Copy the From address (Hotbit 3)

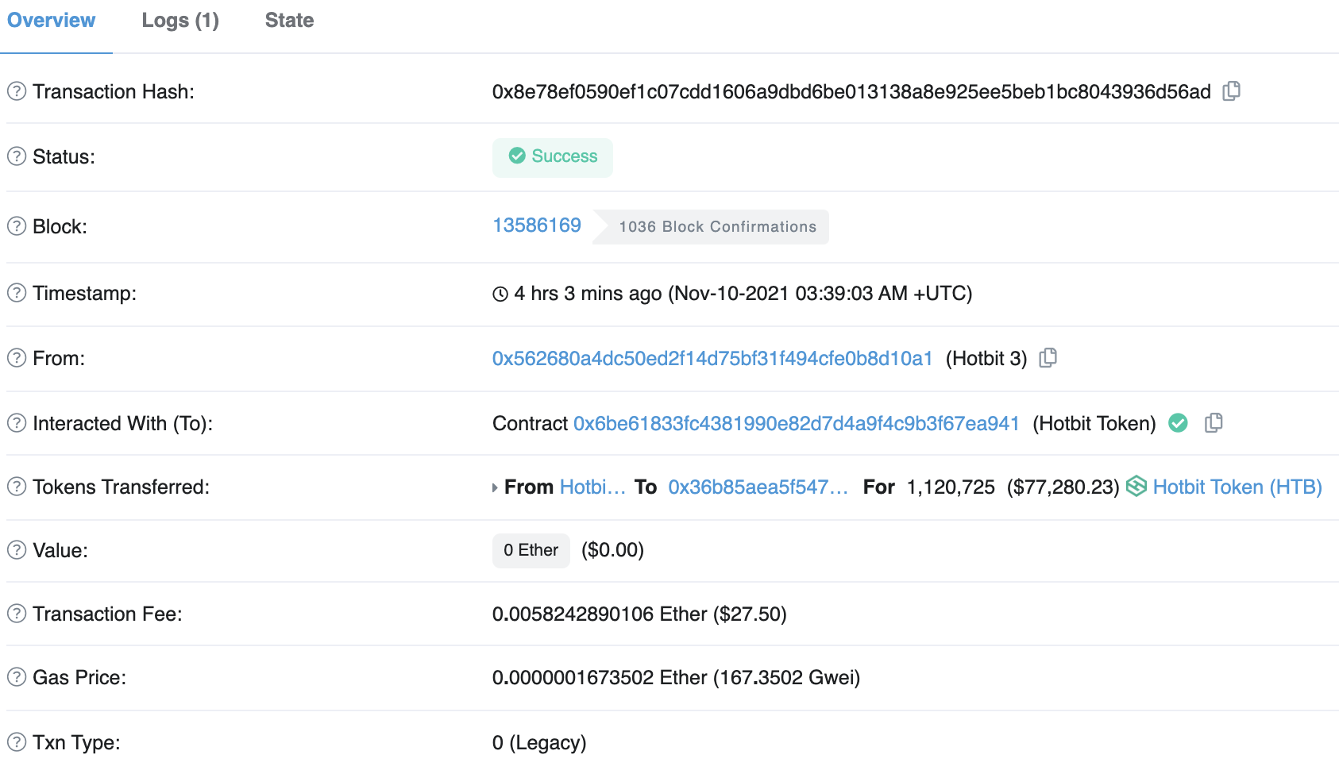point(1048,358)
